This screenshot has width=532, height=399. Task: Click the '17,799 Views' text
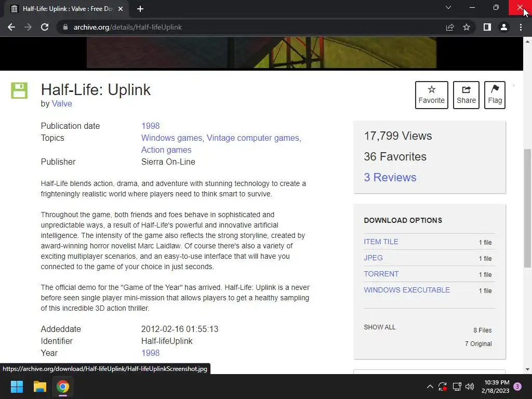[x=397, y=136]
